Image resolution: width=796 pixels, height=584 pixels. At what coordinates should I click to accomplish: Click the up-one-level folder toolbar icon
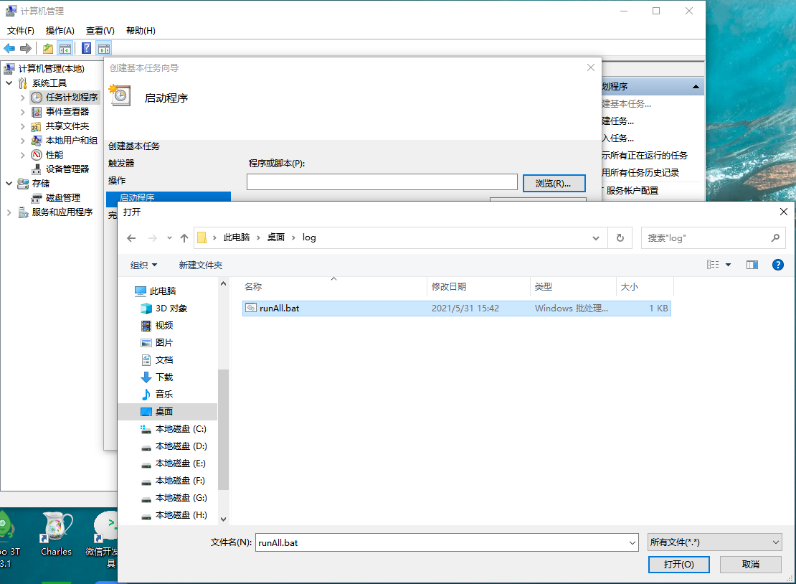click(48, 49)
